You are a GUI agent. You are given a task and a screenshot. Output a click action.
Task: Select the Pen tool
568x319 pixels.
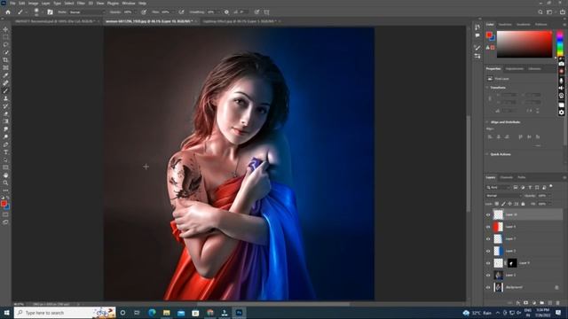(5, 144)
